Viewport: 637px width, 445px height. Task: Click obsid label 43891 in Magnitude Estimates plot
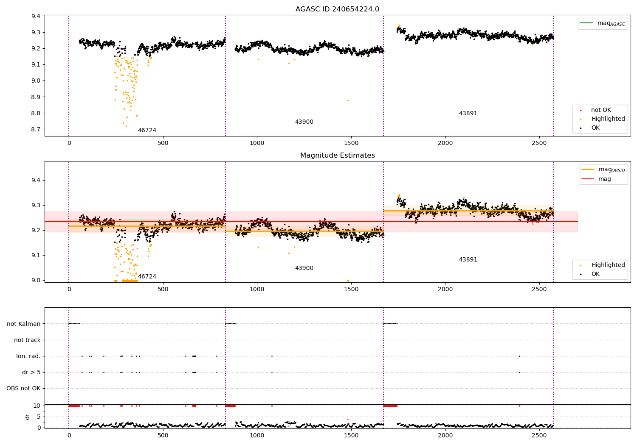468,260
